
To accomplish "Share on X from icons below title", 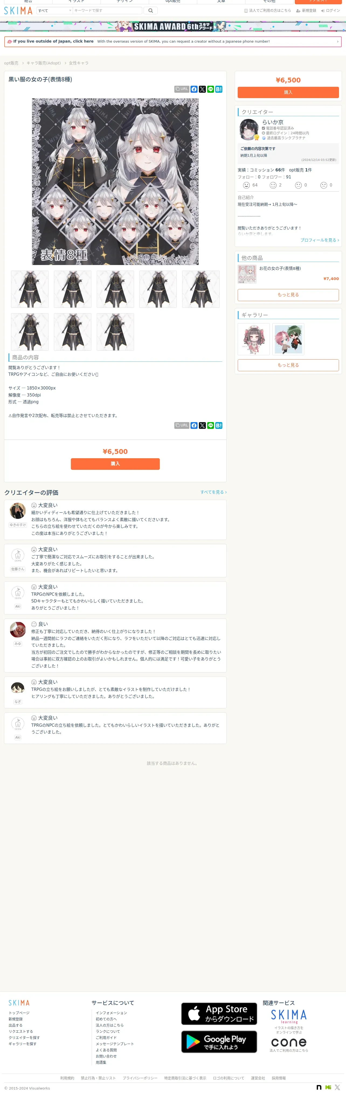I will [x=203, y=89].
